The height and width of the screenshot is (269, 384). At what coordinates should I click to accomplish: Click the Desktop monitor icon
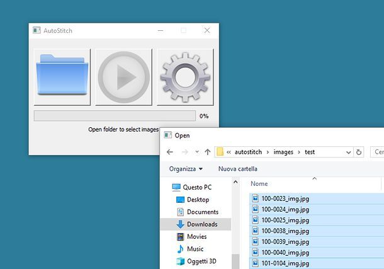[180, 200]
